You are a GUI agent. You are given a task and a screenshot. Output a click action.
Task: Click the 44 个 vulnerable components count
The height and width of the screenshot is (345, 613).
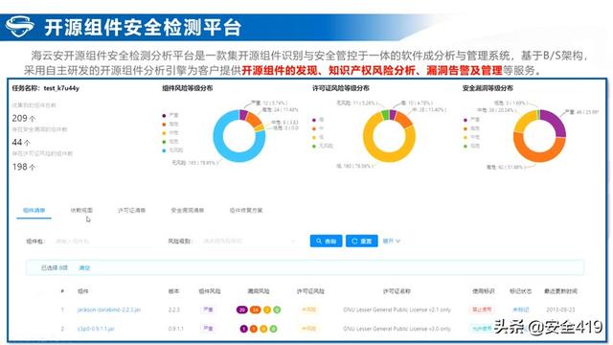click(21, 143)
